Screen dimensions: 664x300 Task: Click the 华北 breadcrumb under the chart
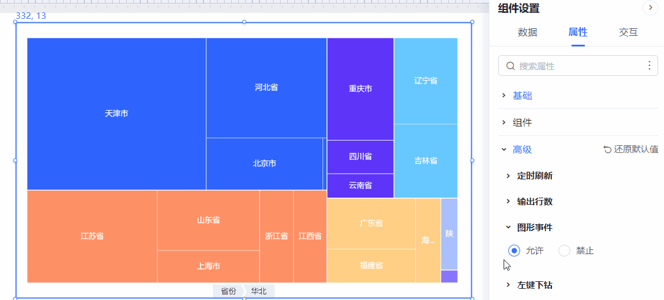[x=259, y=291]
